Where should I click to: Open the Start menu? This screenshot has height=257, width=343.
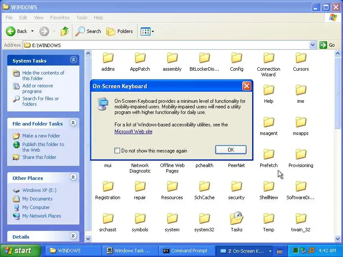[x=20, y=251]
